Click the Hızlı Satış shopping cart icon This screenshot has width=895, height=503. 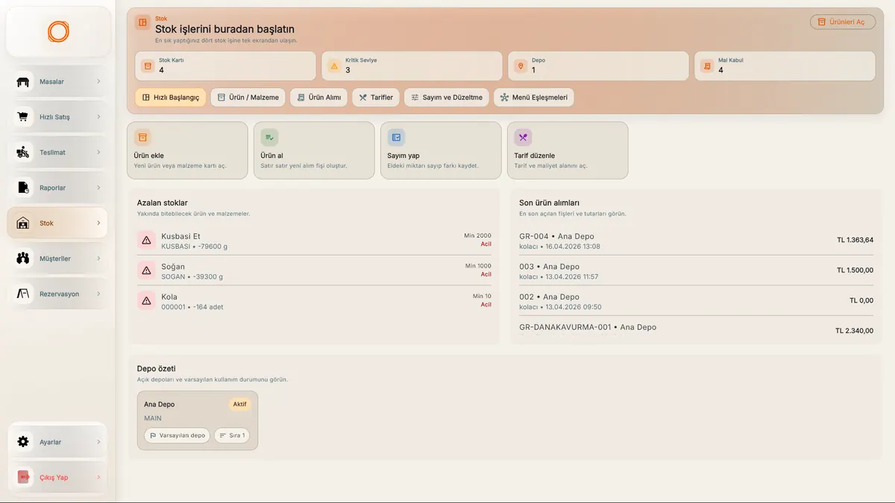(x=23, y=117)
